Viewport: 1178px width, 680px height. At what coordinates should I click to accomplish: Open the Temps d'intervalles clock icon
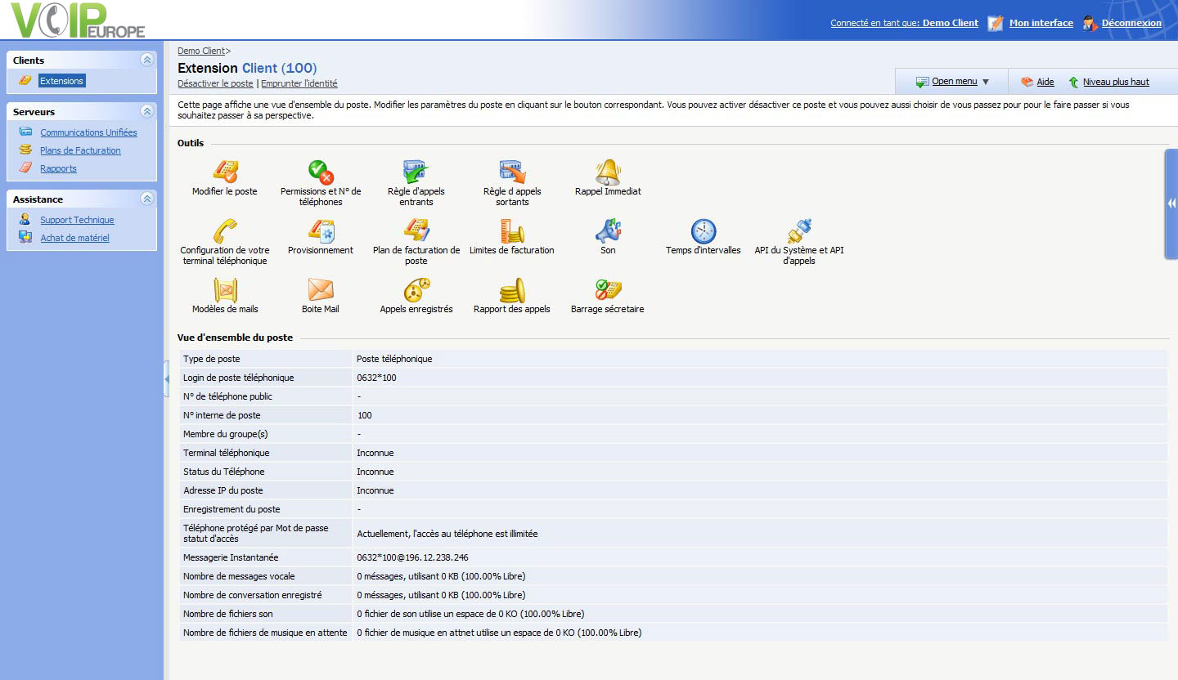[x=703, y=231]
